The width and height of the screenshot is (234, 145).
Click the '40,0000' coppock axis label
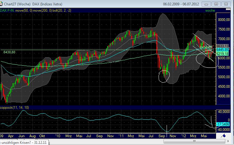(224, 112)
